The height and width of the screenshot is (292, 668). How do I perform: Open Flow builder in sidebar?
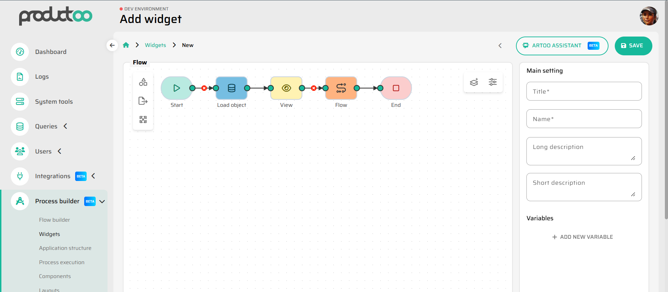[54, 220]
